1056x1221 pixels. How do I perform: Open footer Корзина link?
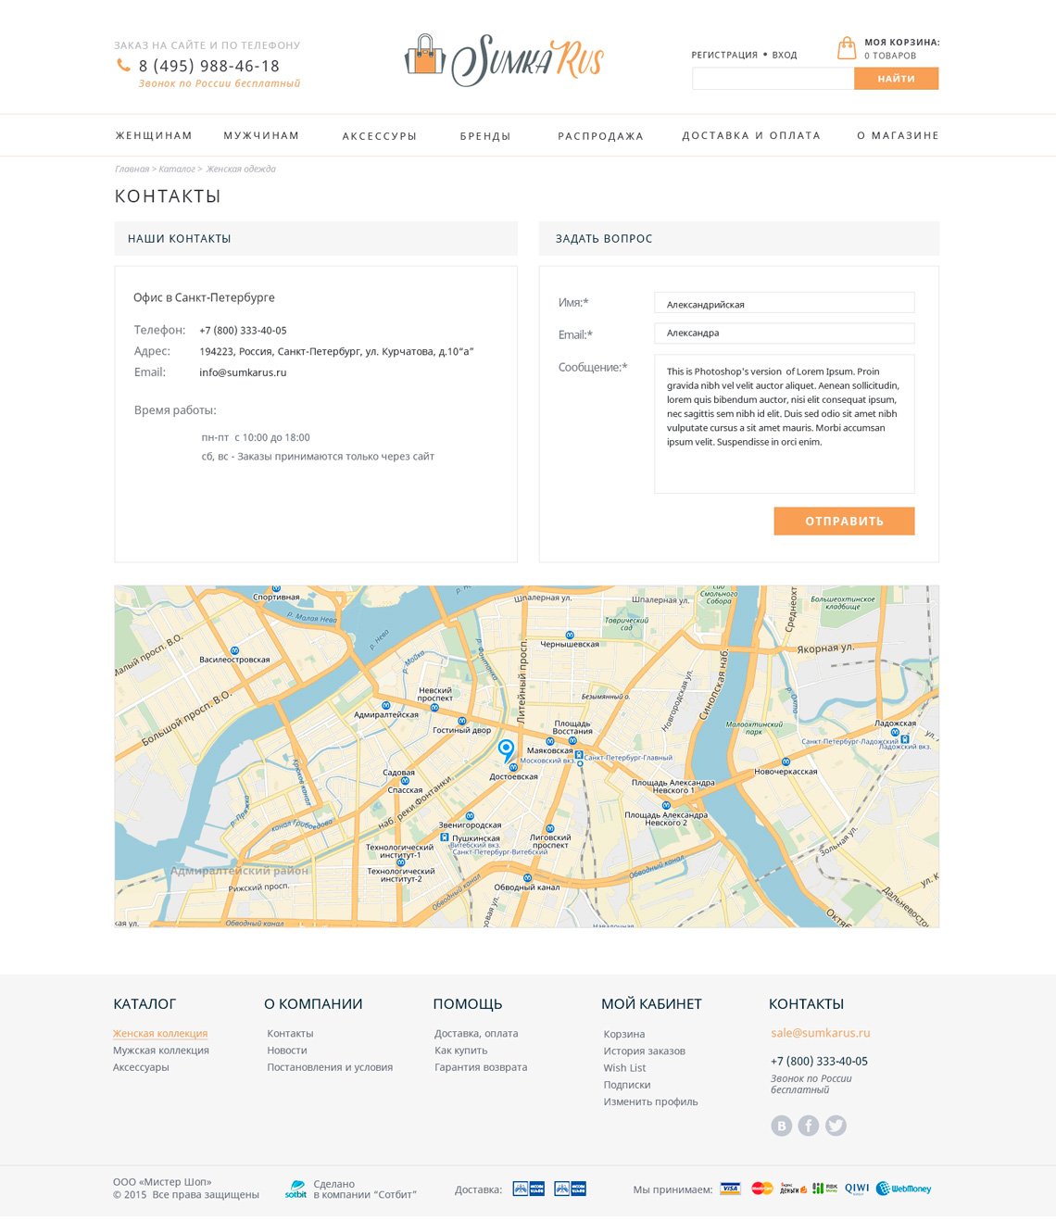[624, 1034]
